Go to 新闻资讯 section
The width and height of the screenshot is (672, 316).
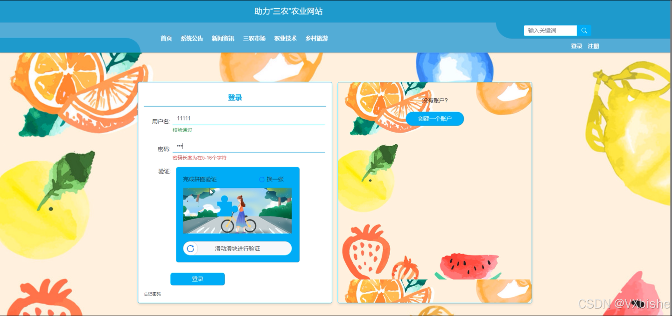point(223,39)
